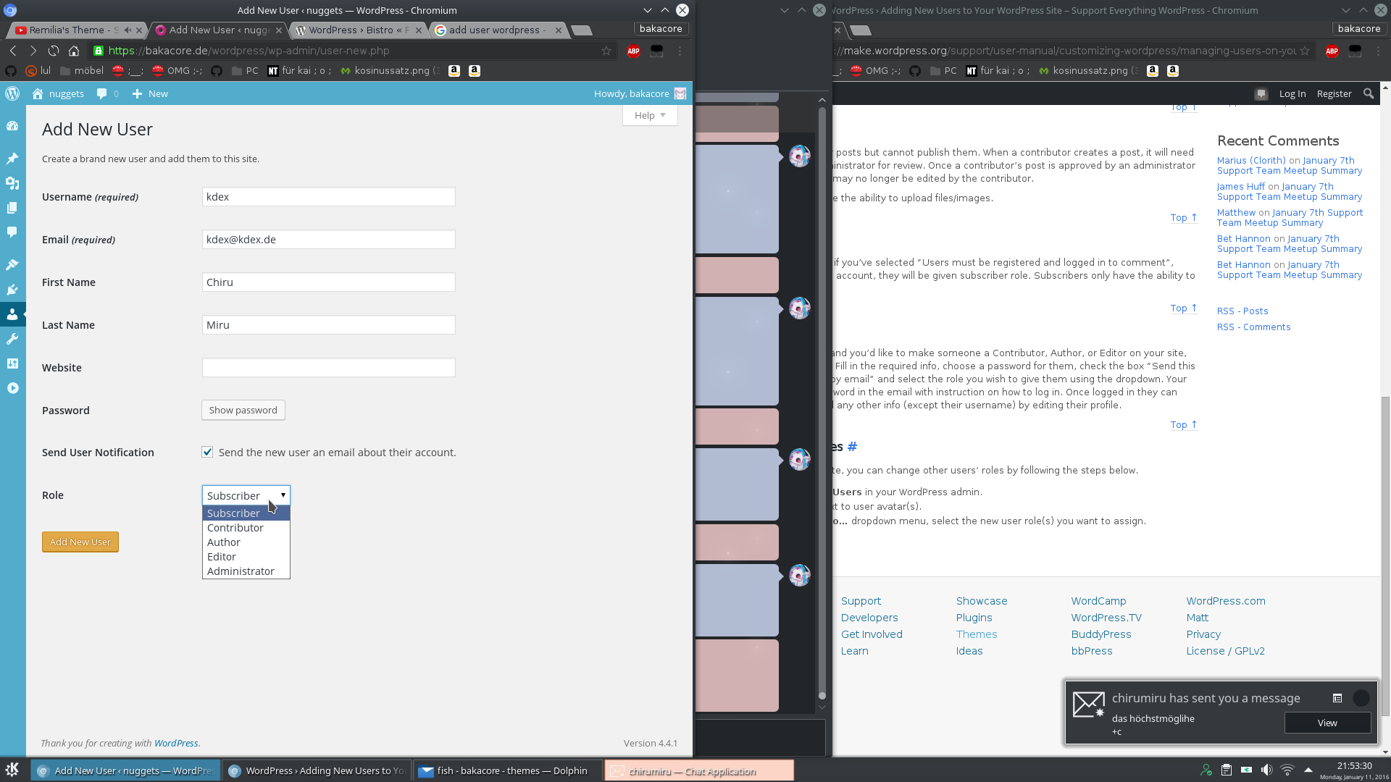Open the Wi-Fi network tray icon
Screen dimensions: 1391x782
coord(1287,770)
